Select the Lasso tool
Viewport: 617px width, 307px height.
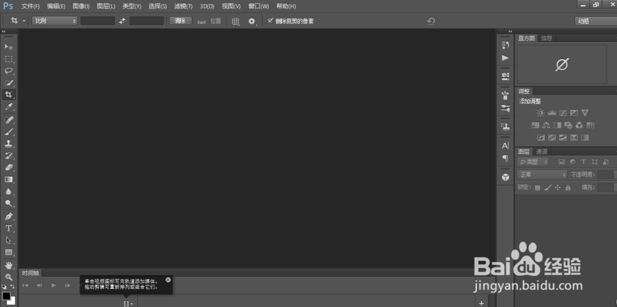(9, 71)
